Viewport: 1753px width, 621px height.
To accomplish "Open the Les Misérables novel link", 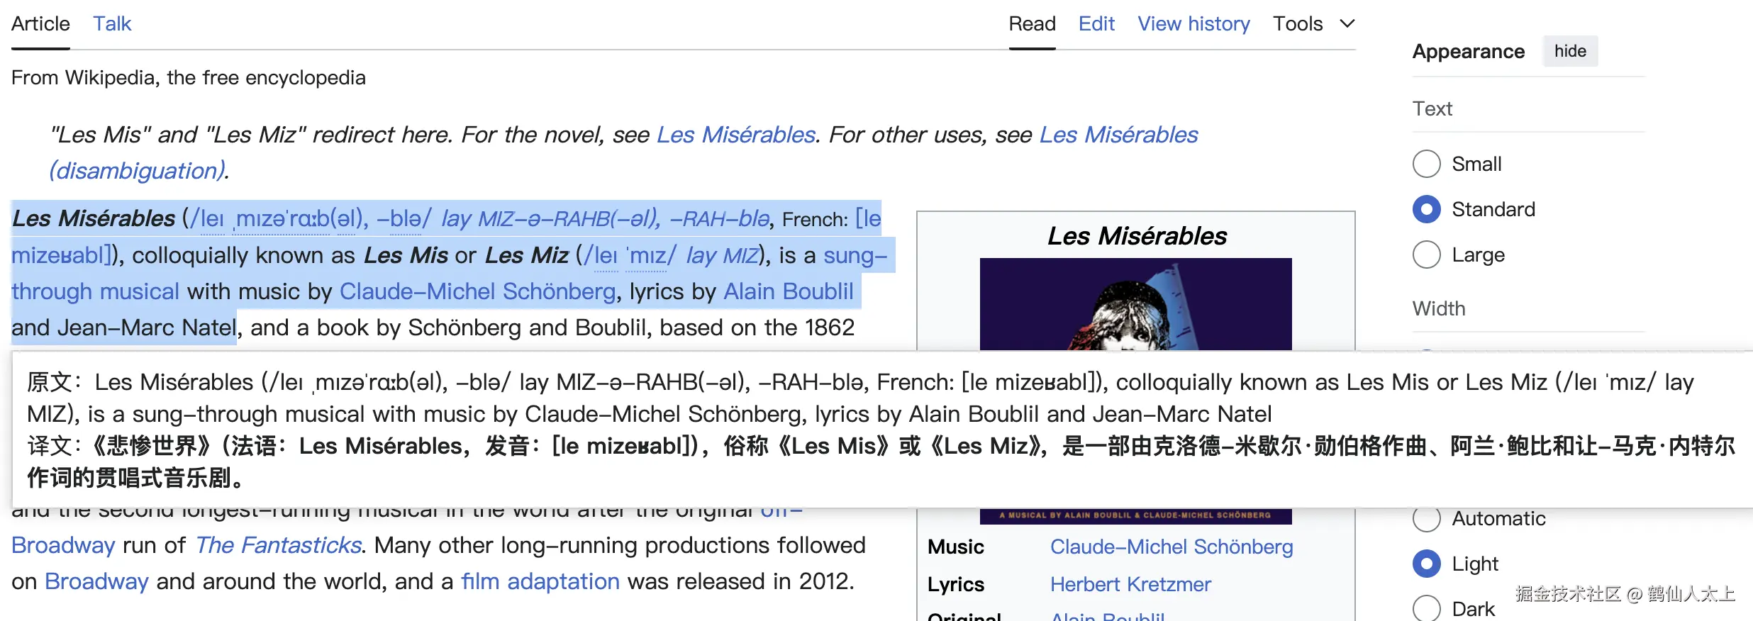I will pos(736,135).
